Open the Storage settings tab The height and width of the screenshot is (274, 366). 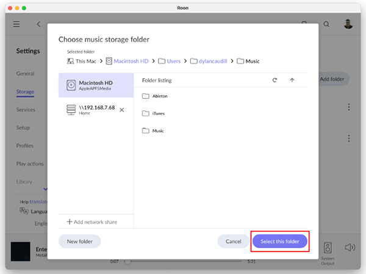tap(25, 92)
